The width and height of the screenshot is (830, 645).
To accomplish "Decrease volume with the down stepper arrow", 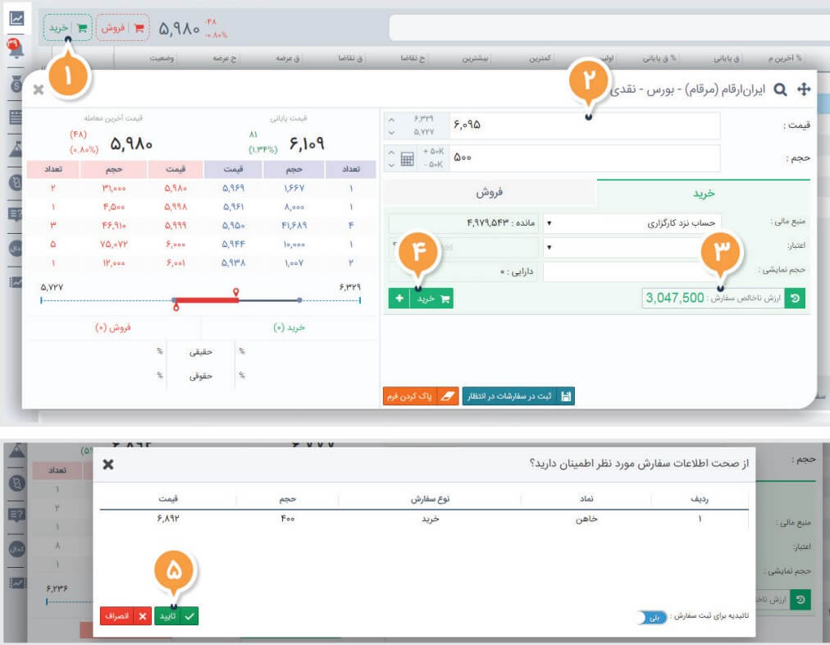I will (x=391, y=165).
